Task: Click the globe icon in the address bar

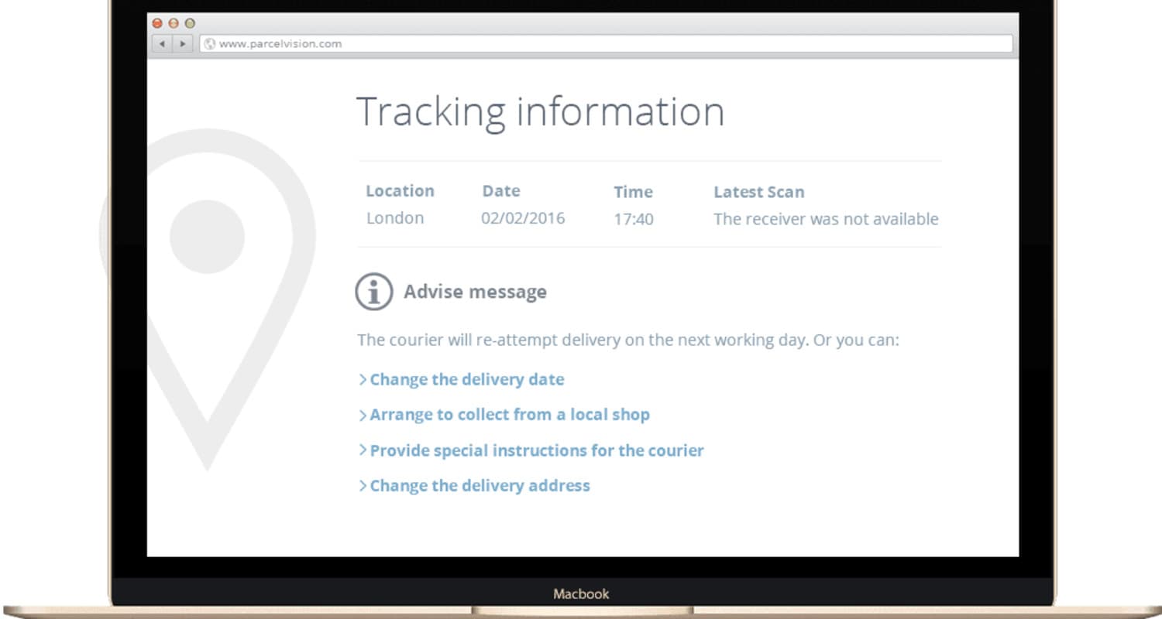Action: tap(209, 44)
